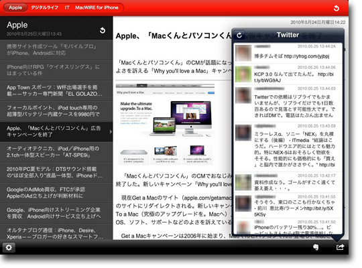362x268 pixels.
Task: Open 2010年PC夏モデル DTSサウンド article
Action: [56, 172]
